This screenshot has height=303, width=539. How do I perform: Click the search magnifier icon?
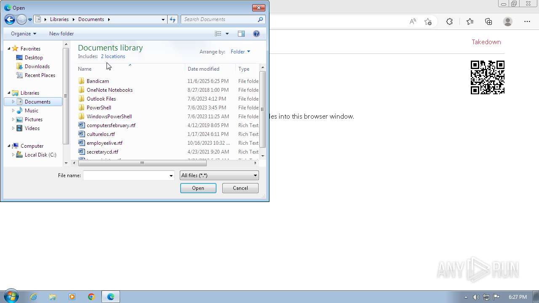coord(260,19)
